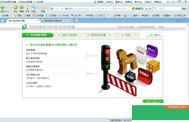Viewport: 189px width, 122px height.
Task: Open the 15wz网 bookmark
Action: tap(75, 16)
